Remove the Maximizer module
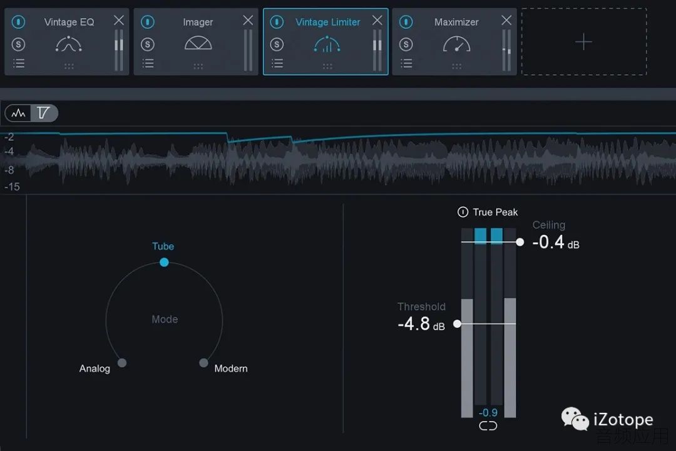The height and width of the screenshot is (451, 676). click(x=506, y=20)
